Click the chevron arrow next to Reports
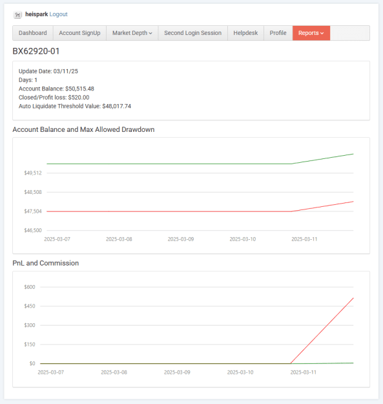The height and width of the screenshot is (404, 383). tap(322, 33)
